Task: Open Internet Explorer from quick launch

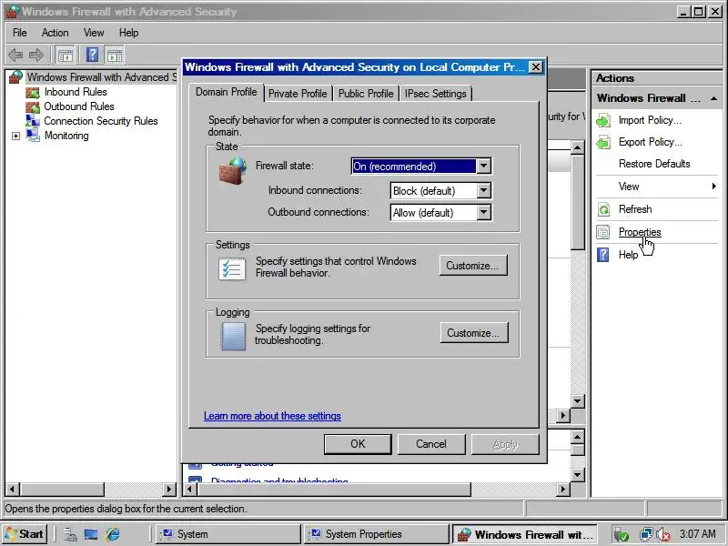Action: pyautogui.click(x=112, y=534)
